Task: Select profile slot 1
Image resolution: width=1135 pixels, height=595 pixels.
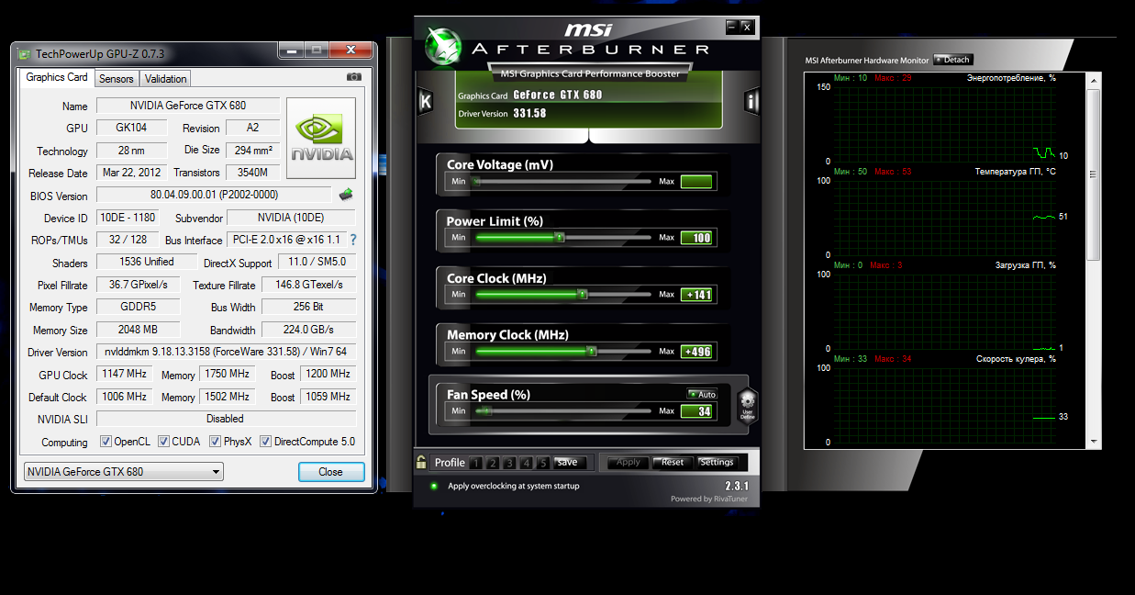Action: [475, 463]
